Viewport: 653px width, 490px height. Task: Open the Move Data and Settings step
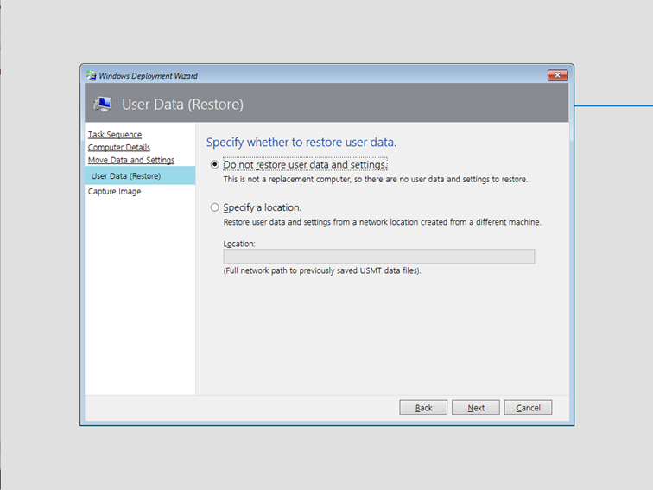131,160
